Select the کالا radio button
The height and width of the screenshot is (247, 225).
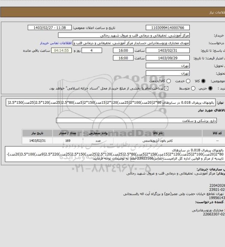[x=203, y=81]
